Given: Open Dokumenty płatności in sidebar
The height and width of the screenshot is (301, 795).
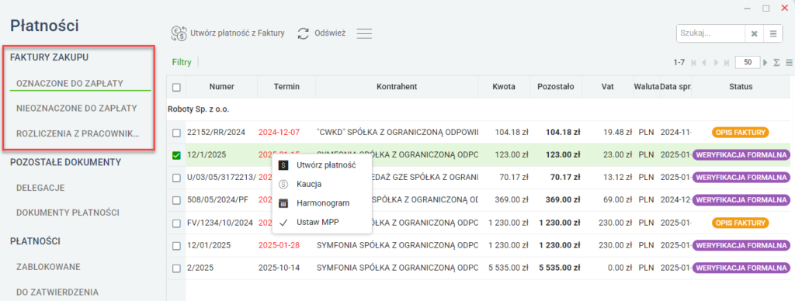Looking at the screenshot, I should (x=68, y=213).
